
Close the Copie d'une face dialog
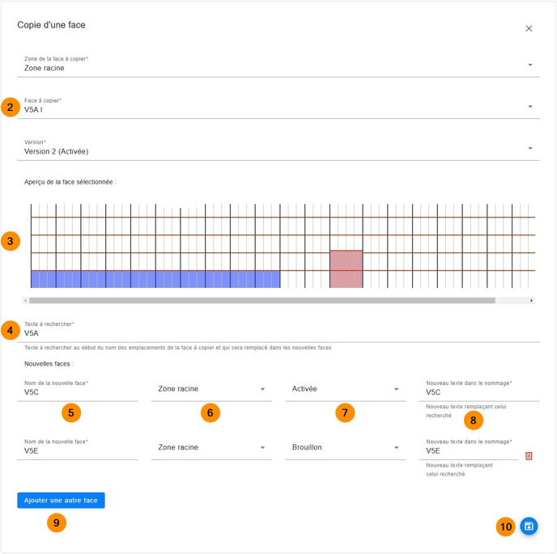pos(529,28)
